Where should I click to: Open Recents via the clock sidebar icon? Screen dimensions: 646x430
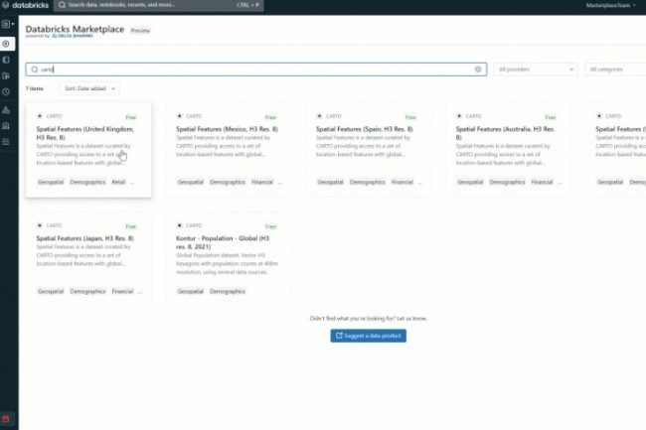point(6,91)
